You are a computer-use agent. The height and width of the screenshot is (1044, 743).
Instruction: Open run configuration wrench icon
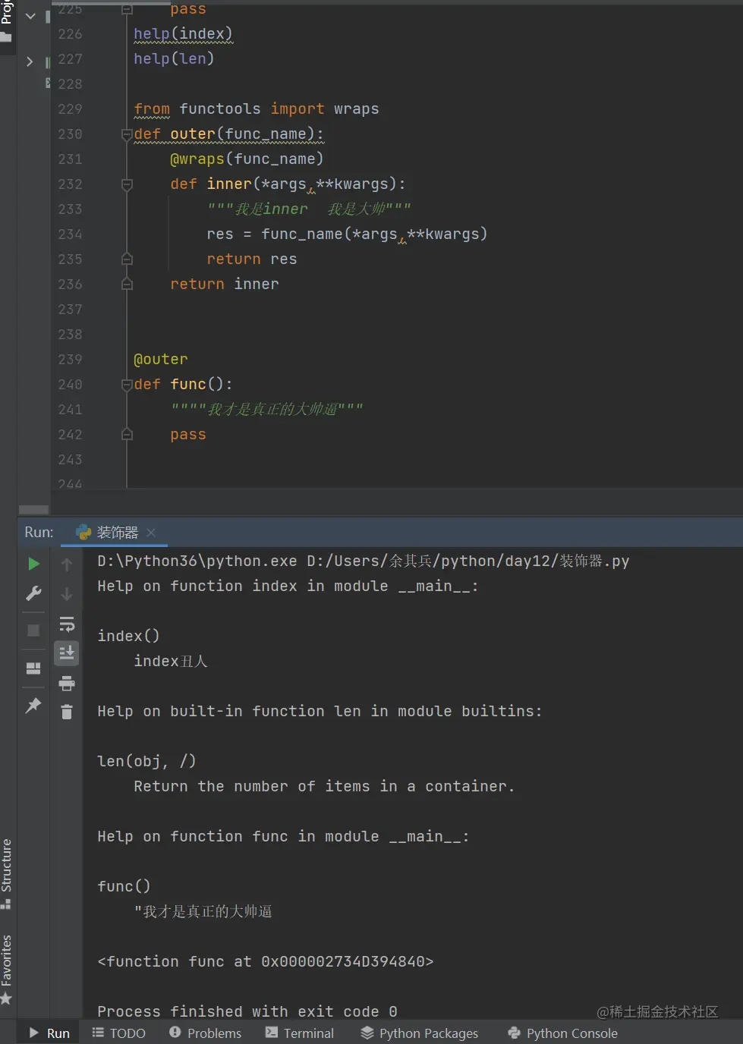(x=33, y=593)
